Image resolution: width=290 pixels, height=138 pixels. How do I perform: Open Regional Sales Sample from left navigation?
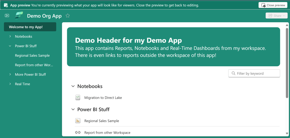pos(32,56)
